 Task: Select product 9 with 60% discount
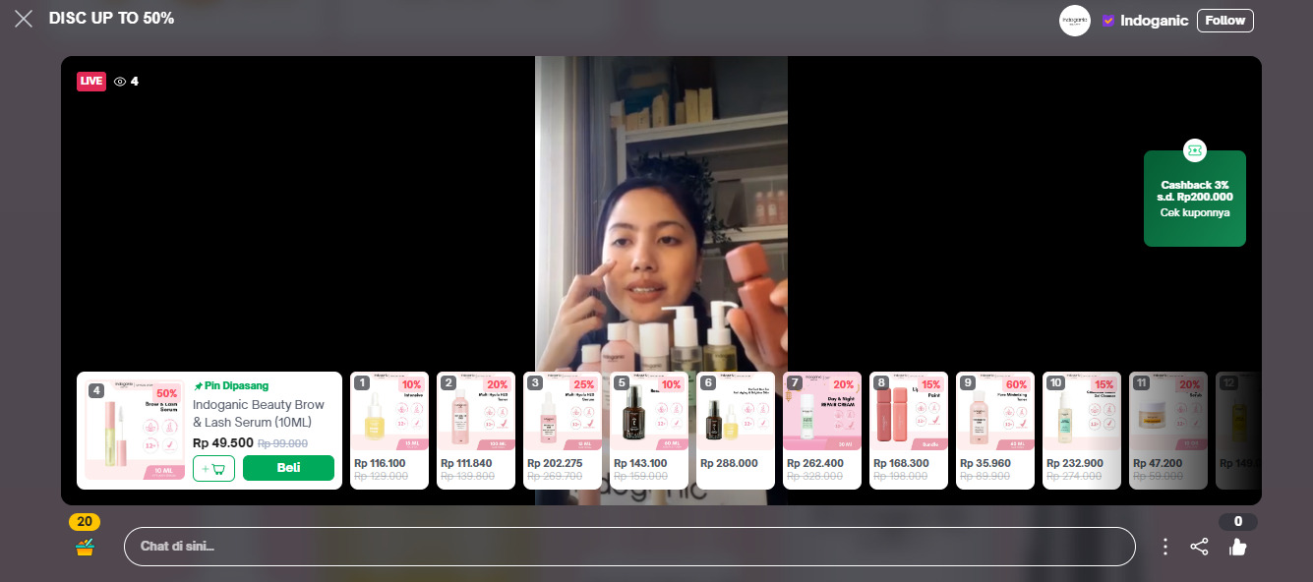coord(995,430)
